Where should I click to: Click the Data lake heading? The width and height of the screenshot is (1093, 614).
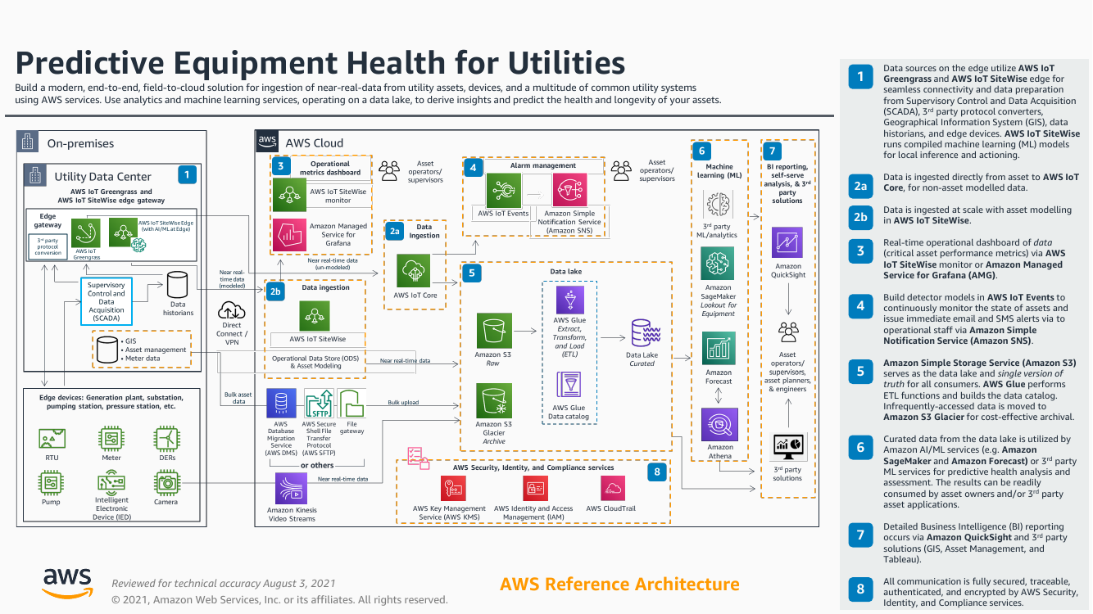(x=566, y=271)
